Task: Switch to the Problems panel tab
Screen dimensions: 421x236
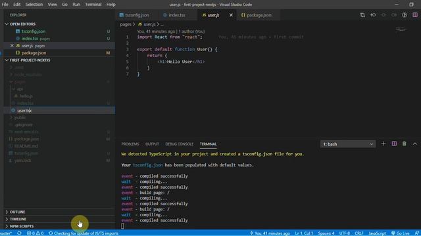Action: coord(130,144)
